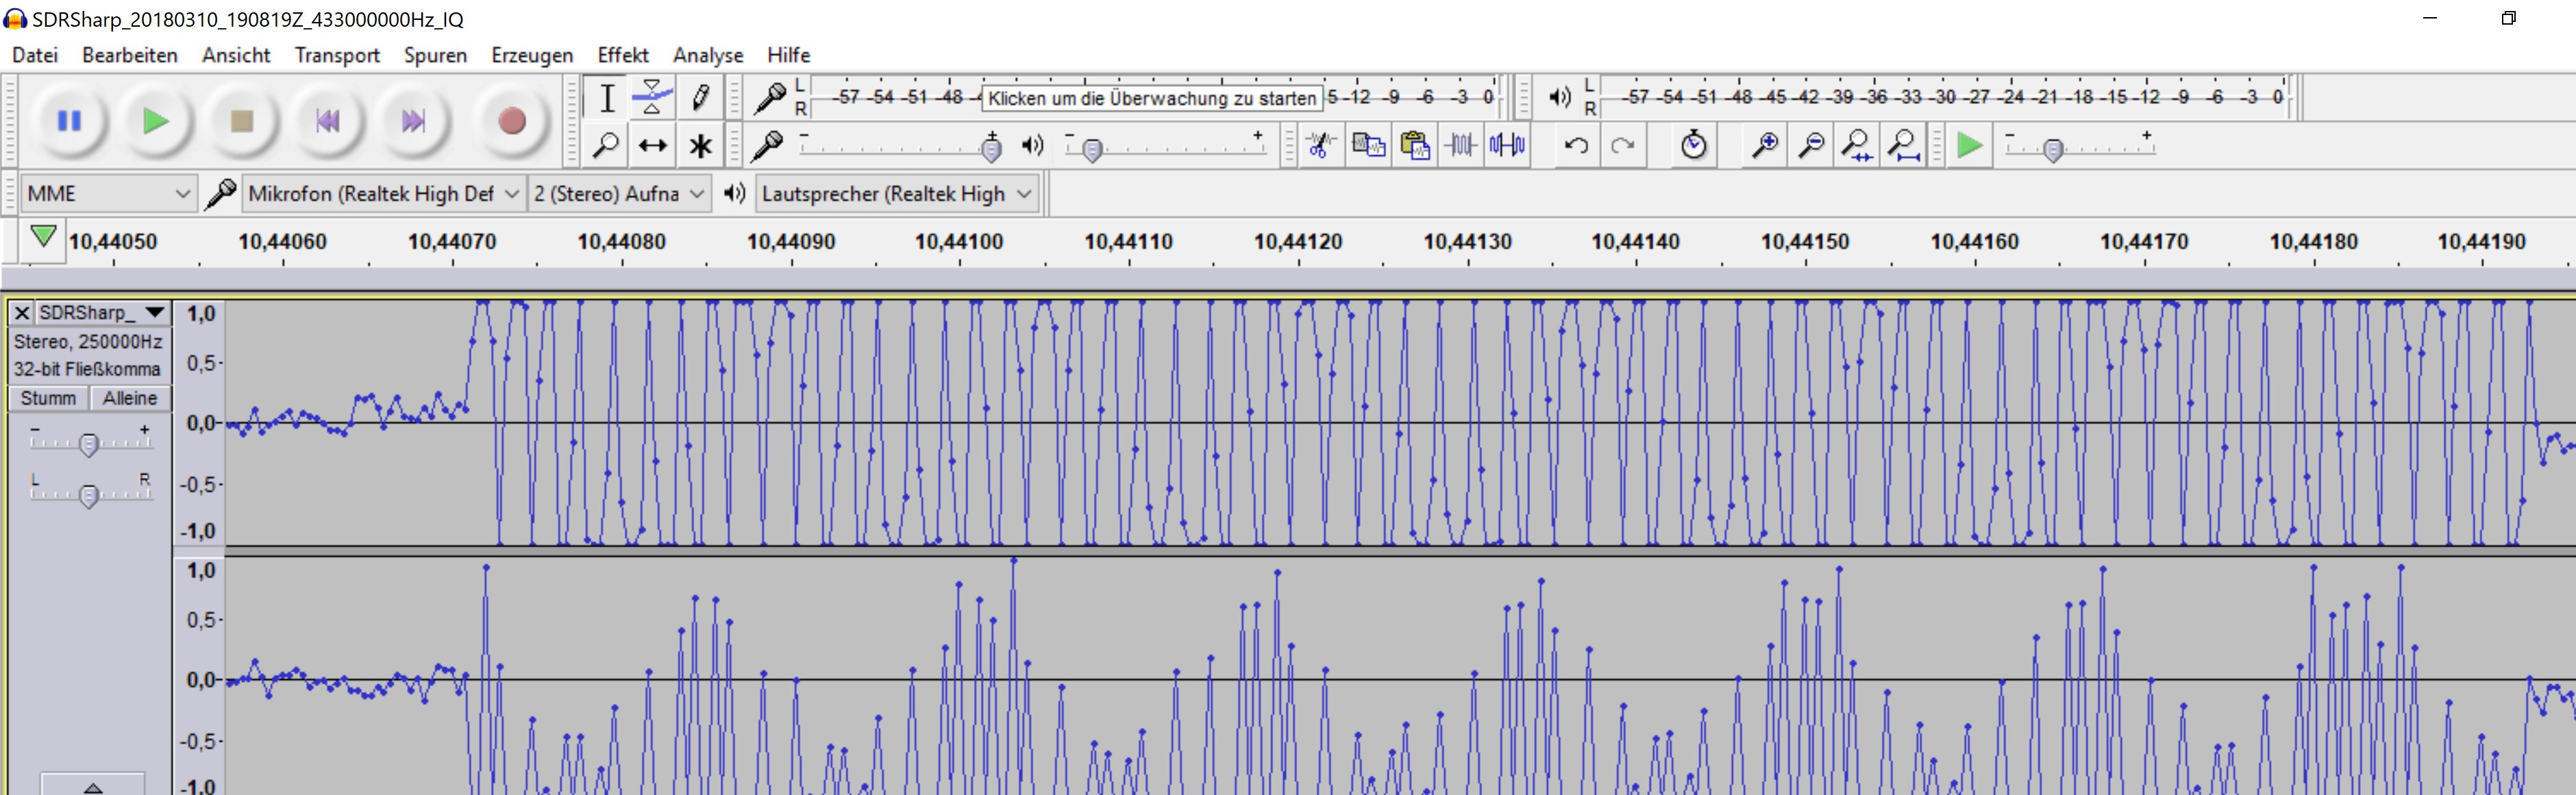The width and height of the screenshot is (2576, 795).
Task: Select the Draw pencil tool
Action: 700,97
